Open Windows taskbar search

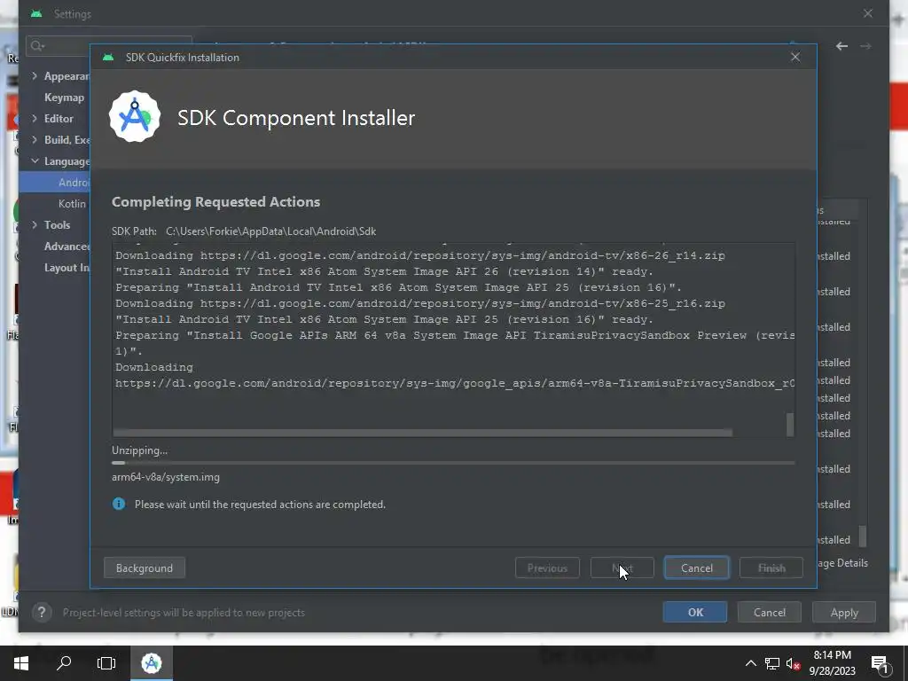[64, 663]
